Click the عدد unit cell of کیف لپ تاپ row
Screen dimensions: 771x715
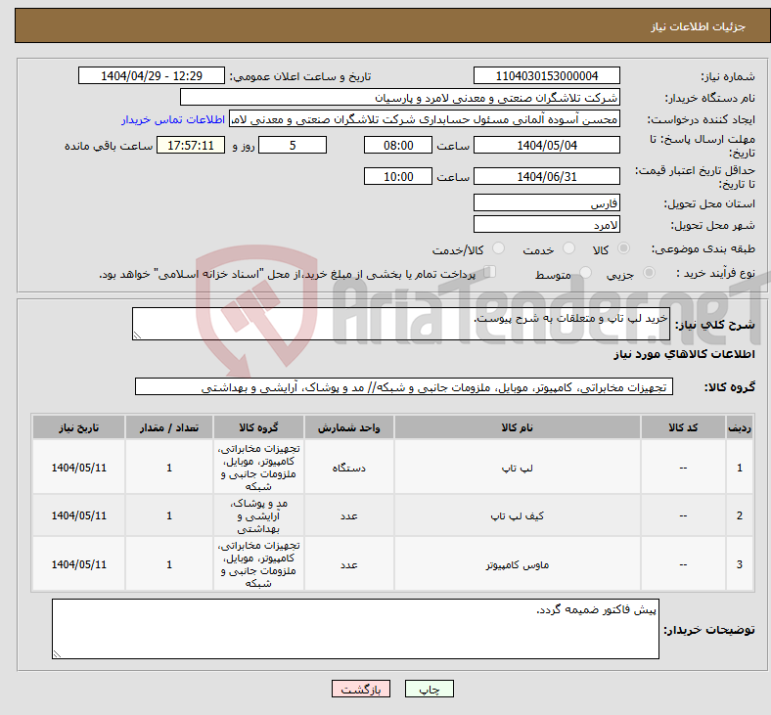(x=348, y=515)
